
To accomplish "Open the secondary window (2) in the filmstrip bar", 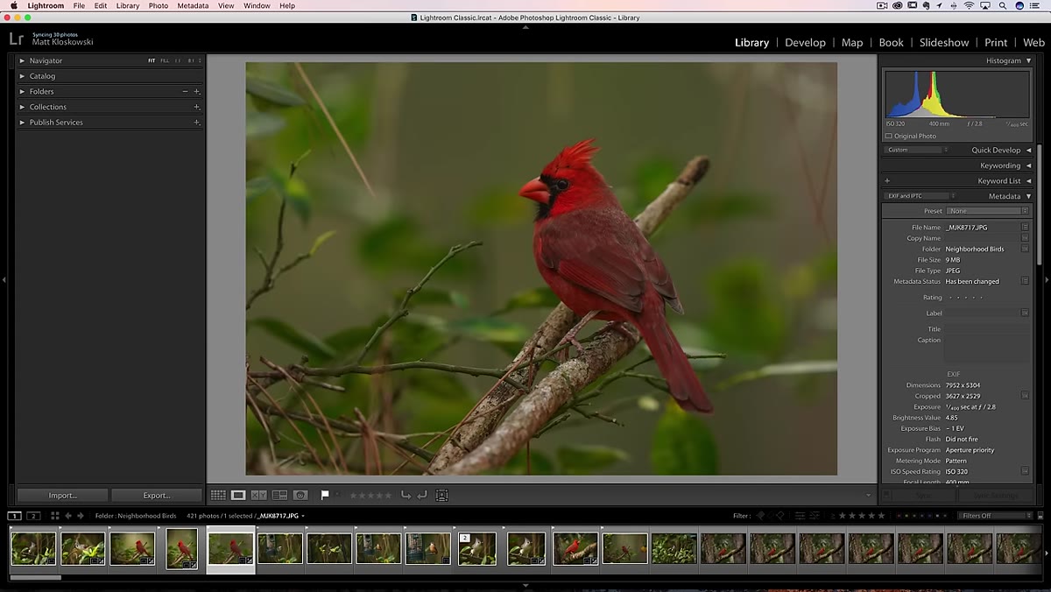I will (x=33, y=516).
